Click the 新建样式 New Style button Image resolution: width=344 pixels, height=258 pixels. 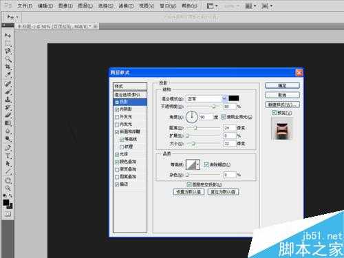282,105
